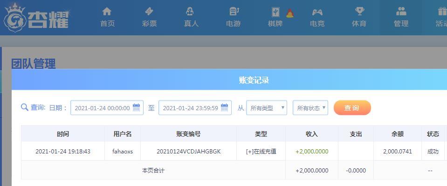Screen dimensions: 447x186
Task: Click the 成功 status cell
Action: click(x=433, y=152)
